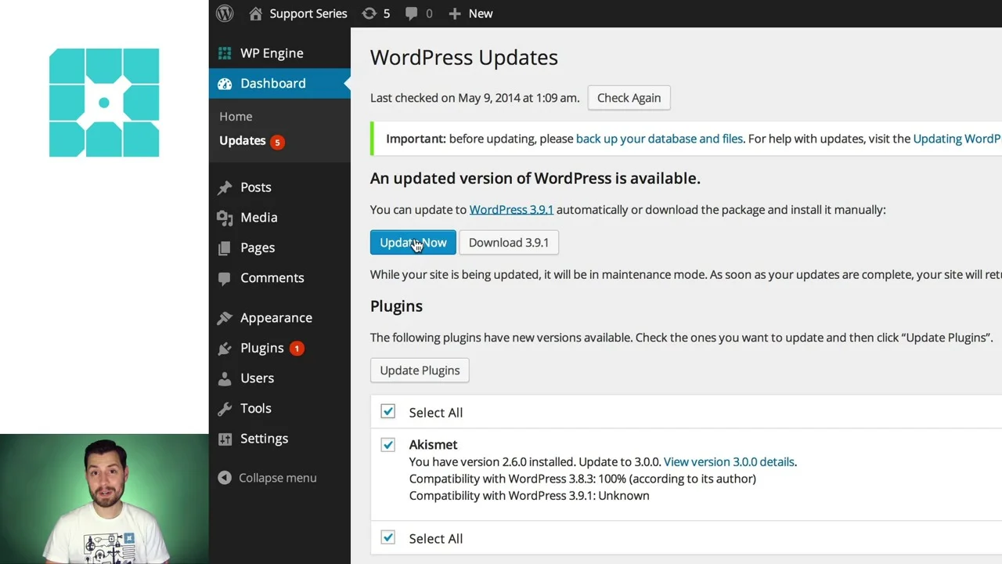Click the home icon beside Support Series

pyautogui.click(x=255, y=13)
